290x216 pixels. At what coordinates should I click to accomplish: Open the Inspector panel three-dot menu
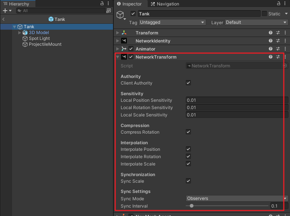click(x=285, y=3)
